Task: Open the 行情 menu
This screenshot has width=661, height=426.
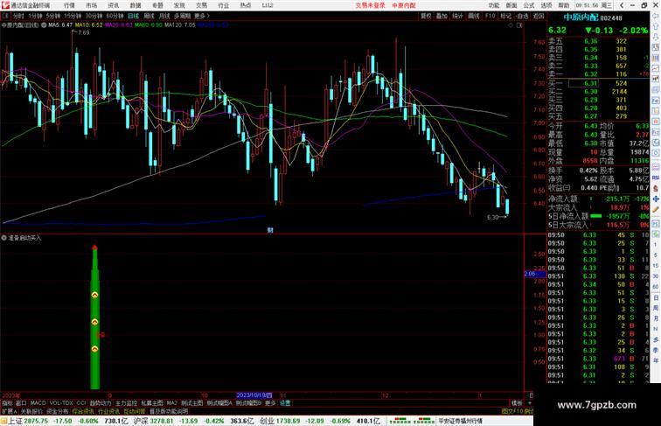Action: coord(69,5)
